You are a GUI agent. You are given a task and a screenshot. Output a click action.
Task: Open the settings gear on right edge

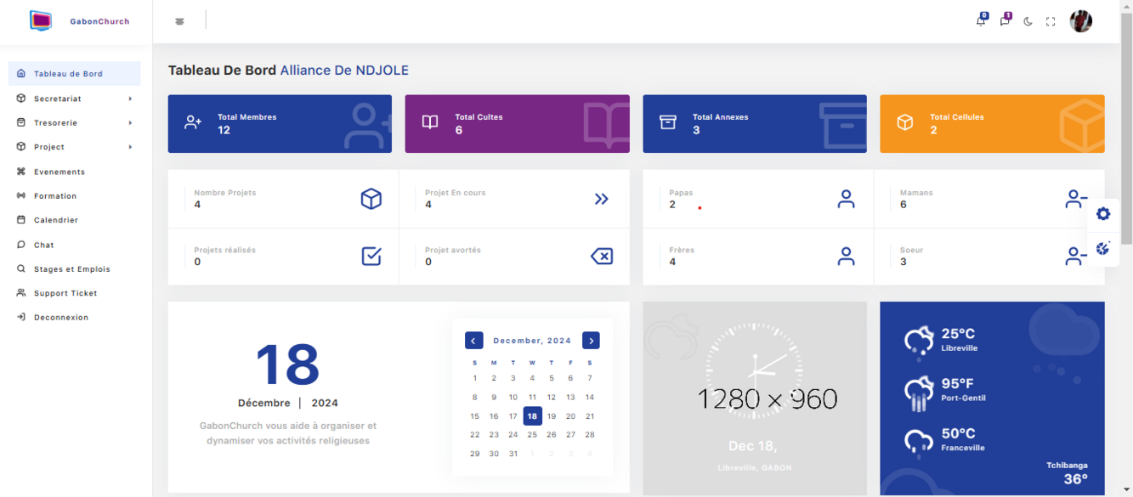pos(1103,214)
